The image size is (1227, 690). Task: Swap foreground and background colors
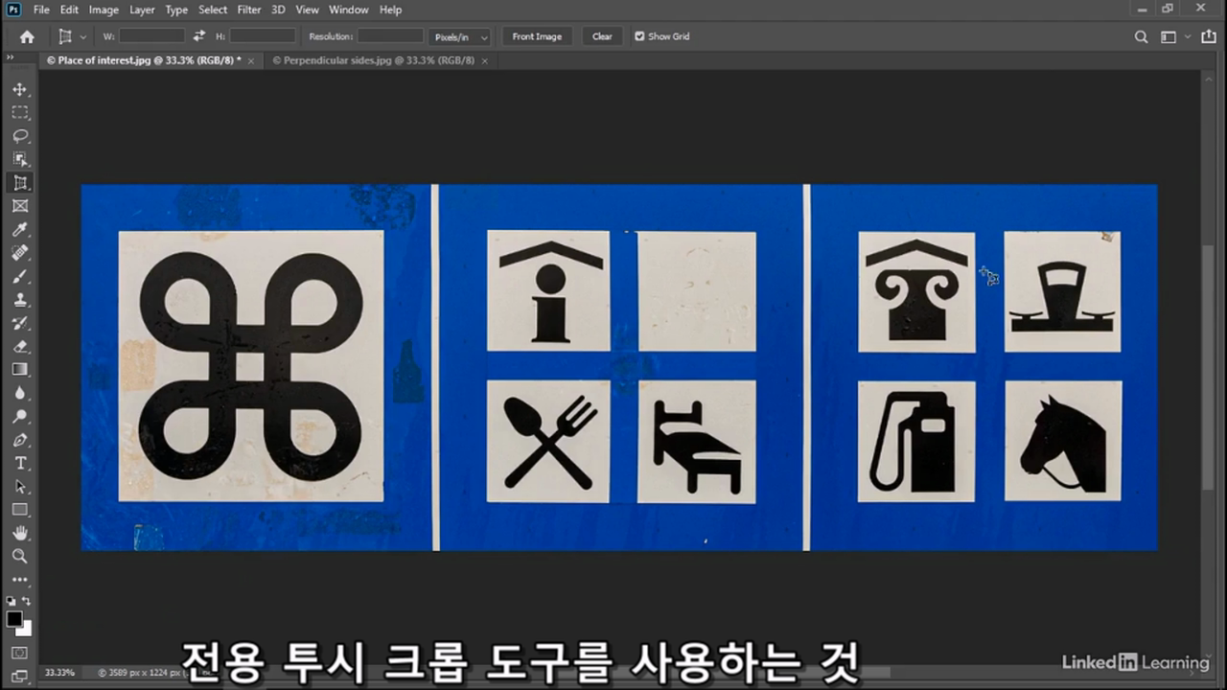[x=27, y=601]
